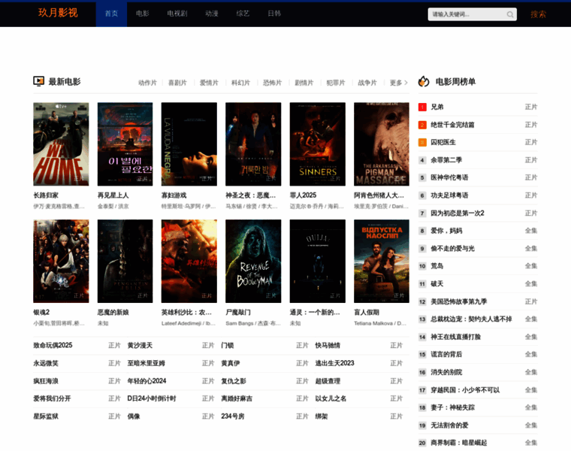Click 长路归家 title text
Image resolution: width=571 pixels, height=451 pixels.
[x=46, y=195]
